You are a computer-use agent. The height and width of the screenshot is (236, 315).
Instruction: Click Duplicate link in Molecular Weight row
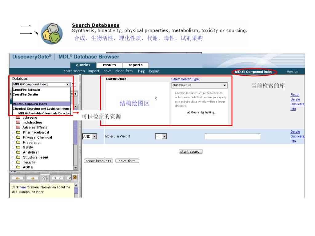coord(297,136)
